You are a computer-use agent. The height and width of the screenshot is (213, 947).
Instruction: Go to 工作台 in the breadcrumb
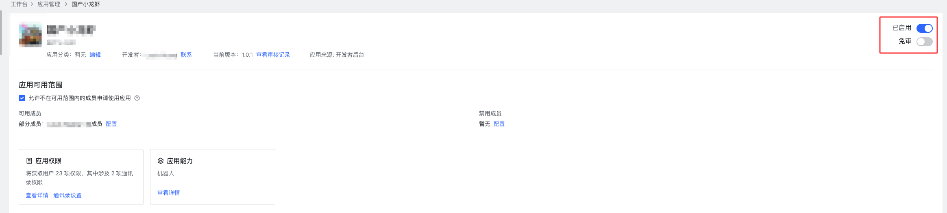pos(19,4)
